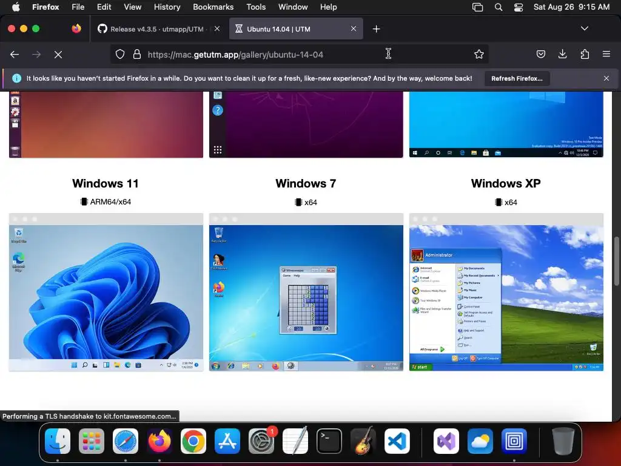Image resolution: width=621 pixels, height=466 pixels.
Task: Open the Trash in the Dock
Action: (x=563, y=441)
